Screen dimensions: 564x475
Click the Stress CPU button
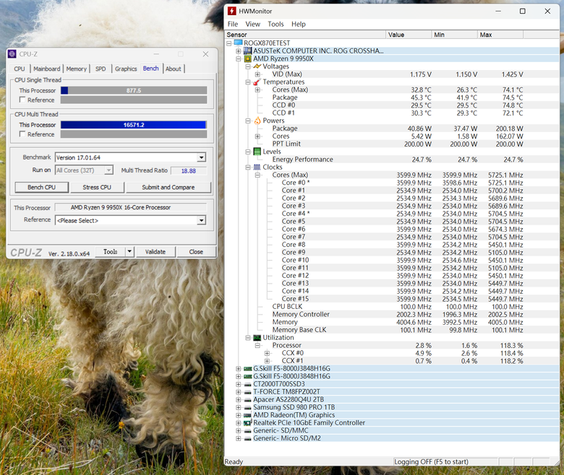pyautogui.click(x=97, y=187)
